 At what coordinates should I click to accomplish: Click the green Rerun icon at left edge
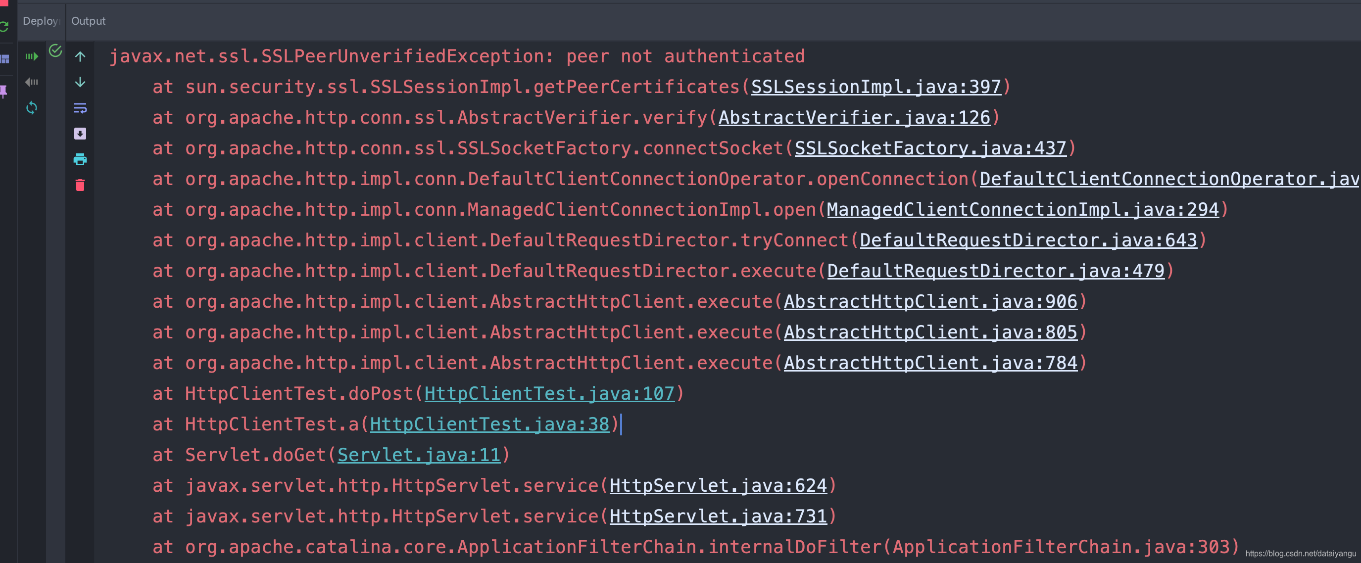3,26
